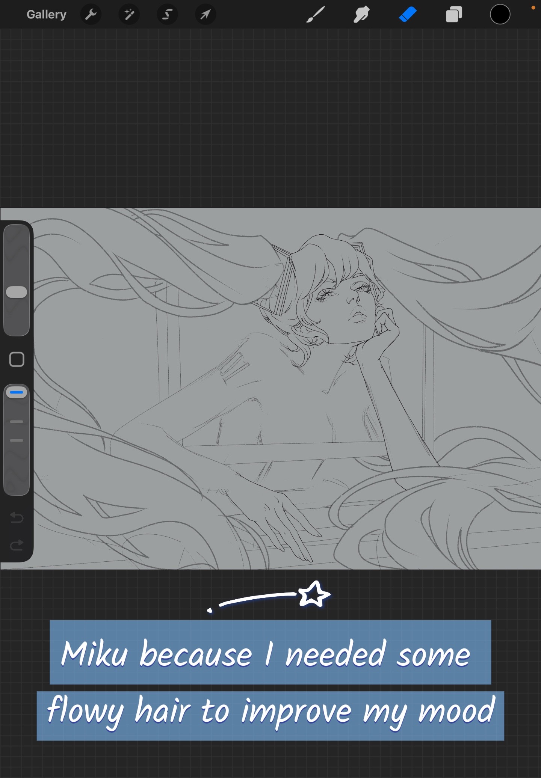Image resolution: width=541 pixels, height=778 pixels.
Task: Open the Layers panel
Action: click(x=454, y=15)
